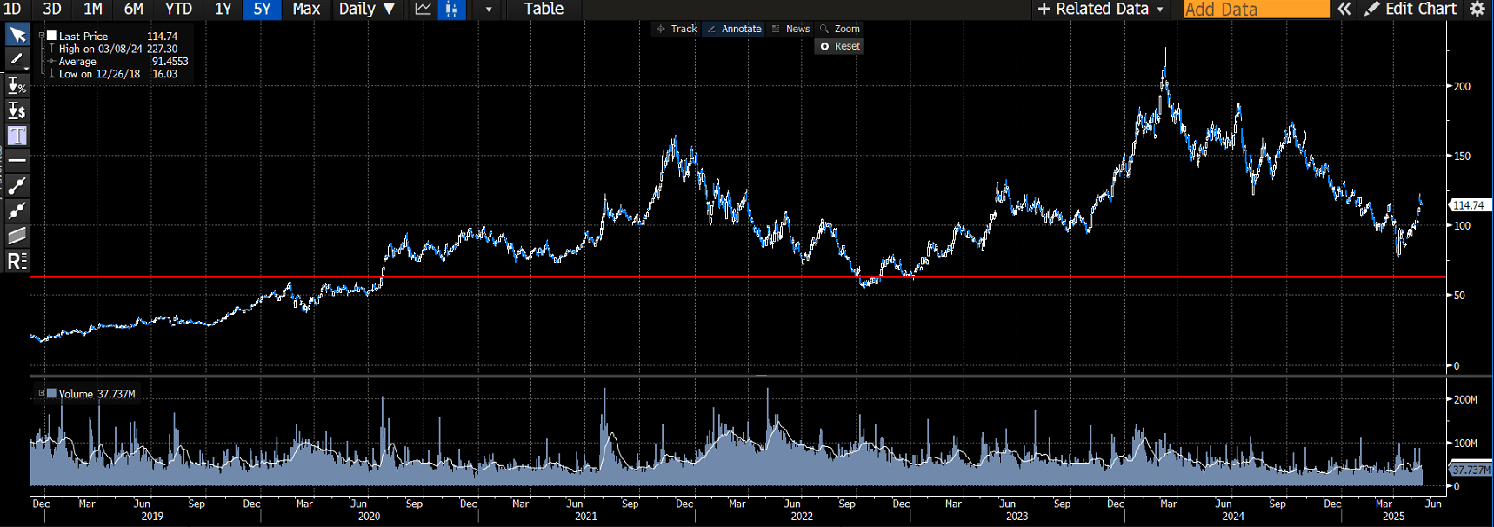Image resolution: width=1494 pixels, height=527 pixels.
Task: Activate the dollar change measurement tool
Action: (17, 110)
